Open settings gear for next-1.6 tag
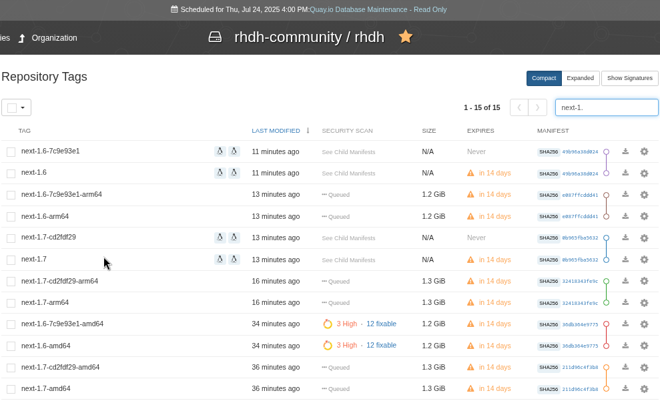Image resolution: width=660 pixels, height=401 pixels. point(644,173)
